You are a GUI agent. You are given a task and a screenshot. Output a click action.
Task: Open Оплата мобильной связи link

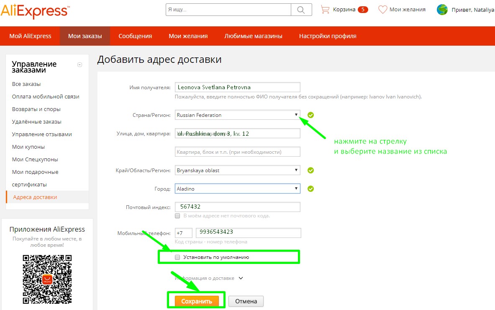point(46,97)
